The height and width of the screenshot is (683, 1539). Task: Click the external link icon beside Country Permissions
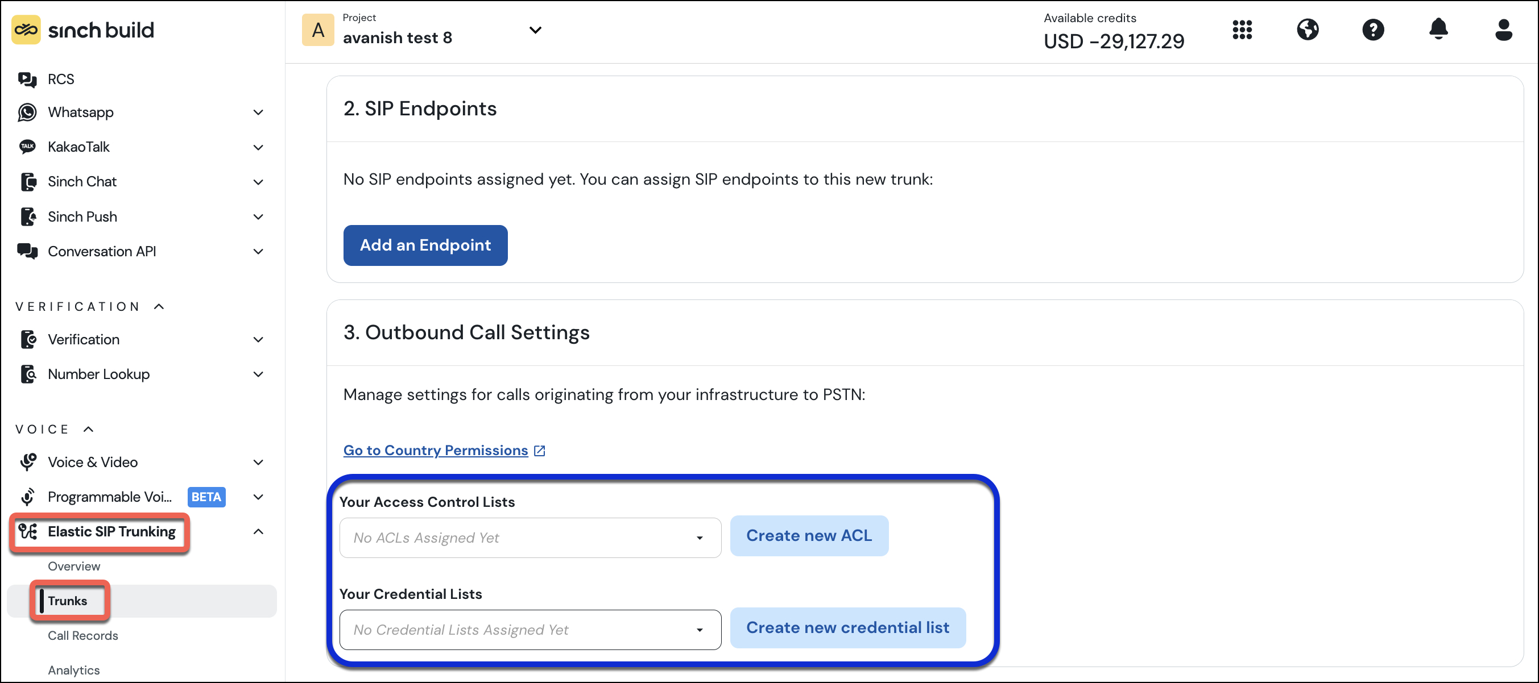point(540,451)
